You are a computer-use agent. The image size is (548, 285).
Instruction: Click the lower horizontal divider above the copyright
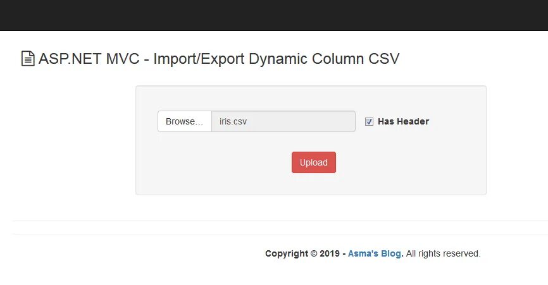(280, 234)
